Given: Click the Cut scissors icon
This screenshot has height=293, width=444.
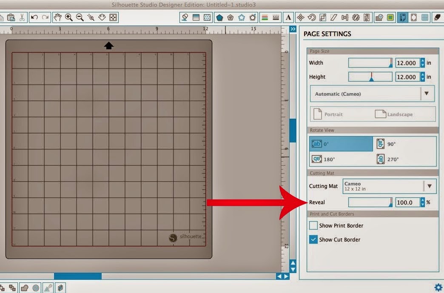Looking at the screenshot, I should 22,17.
